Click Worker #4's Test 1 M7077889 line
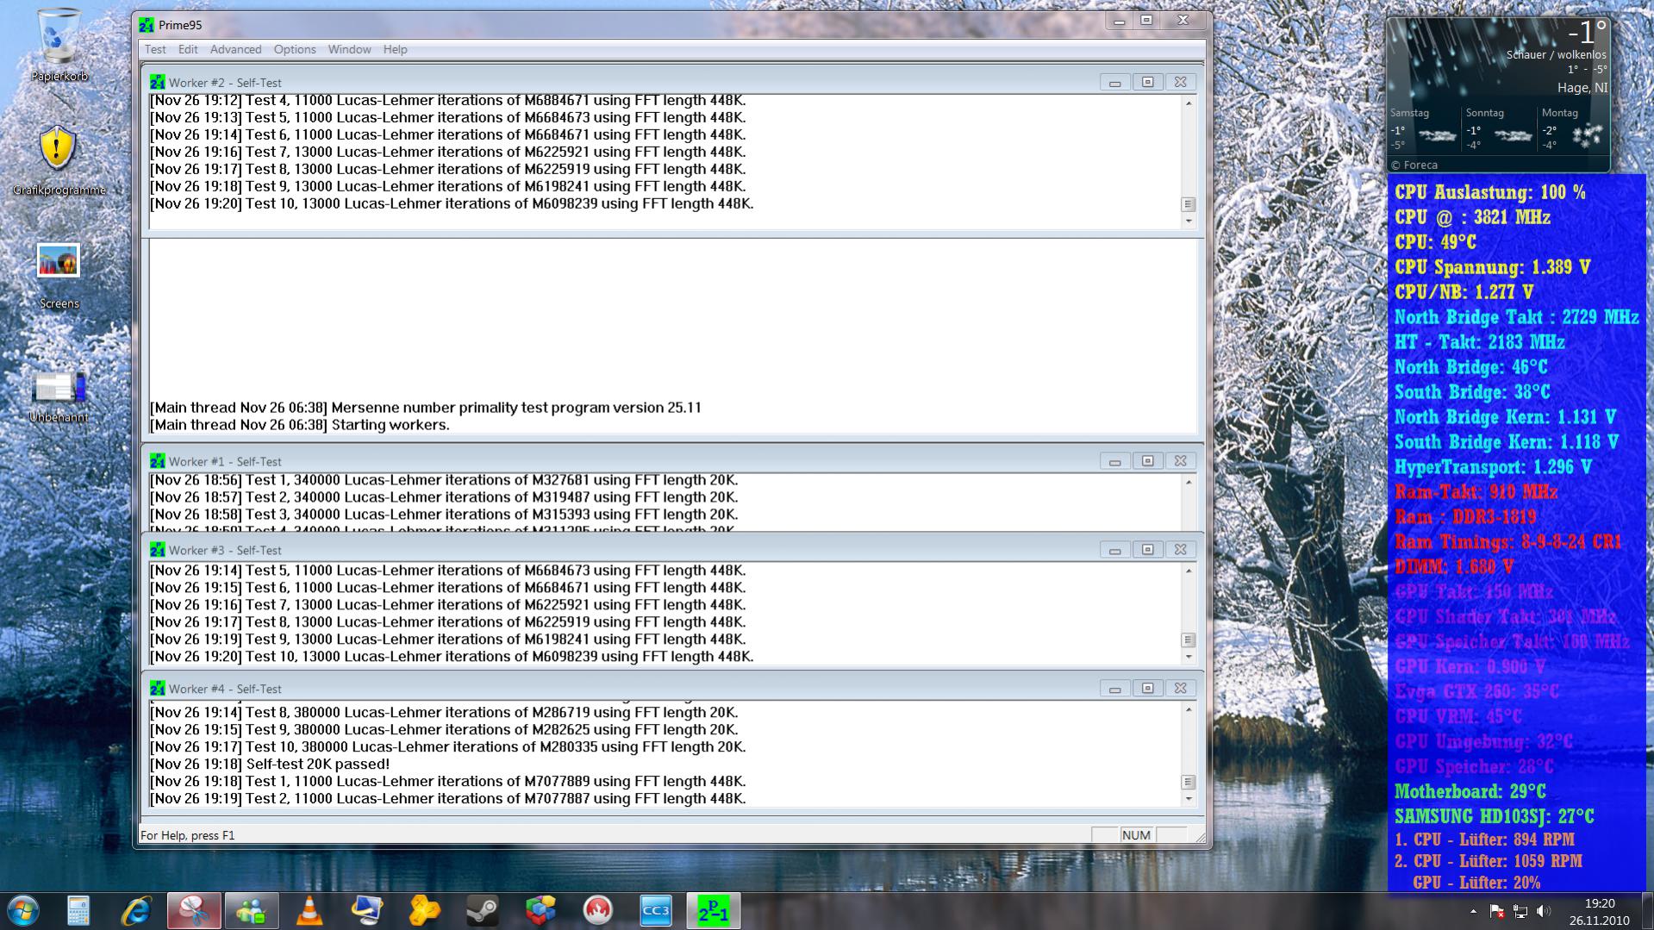 point(448,781)
